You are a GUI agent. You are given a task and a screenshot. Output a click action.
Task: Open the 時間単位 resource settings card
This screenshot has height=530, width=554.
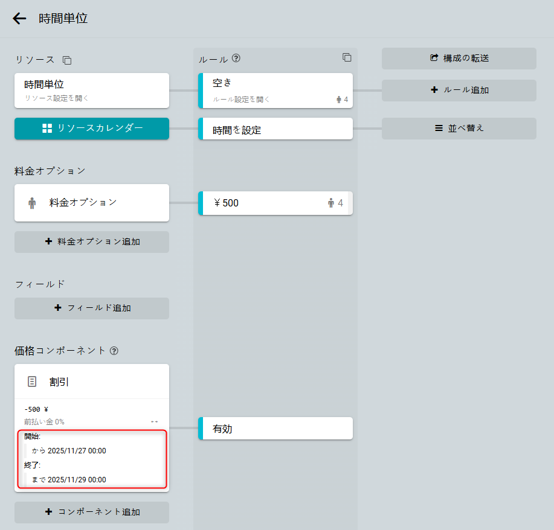coord(92,91)
